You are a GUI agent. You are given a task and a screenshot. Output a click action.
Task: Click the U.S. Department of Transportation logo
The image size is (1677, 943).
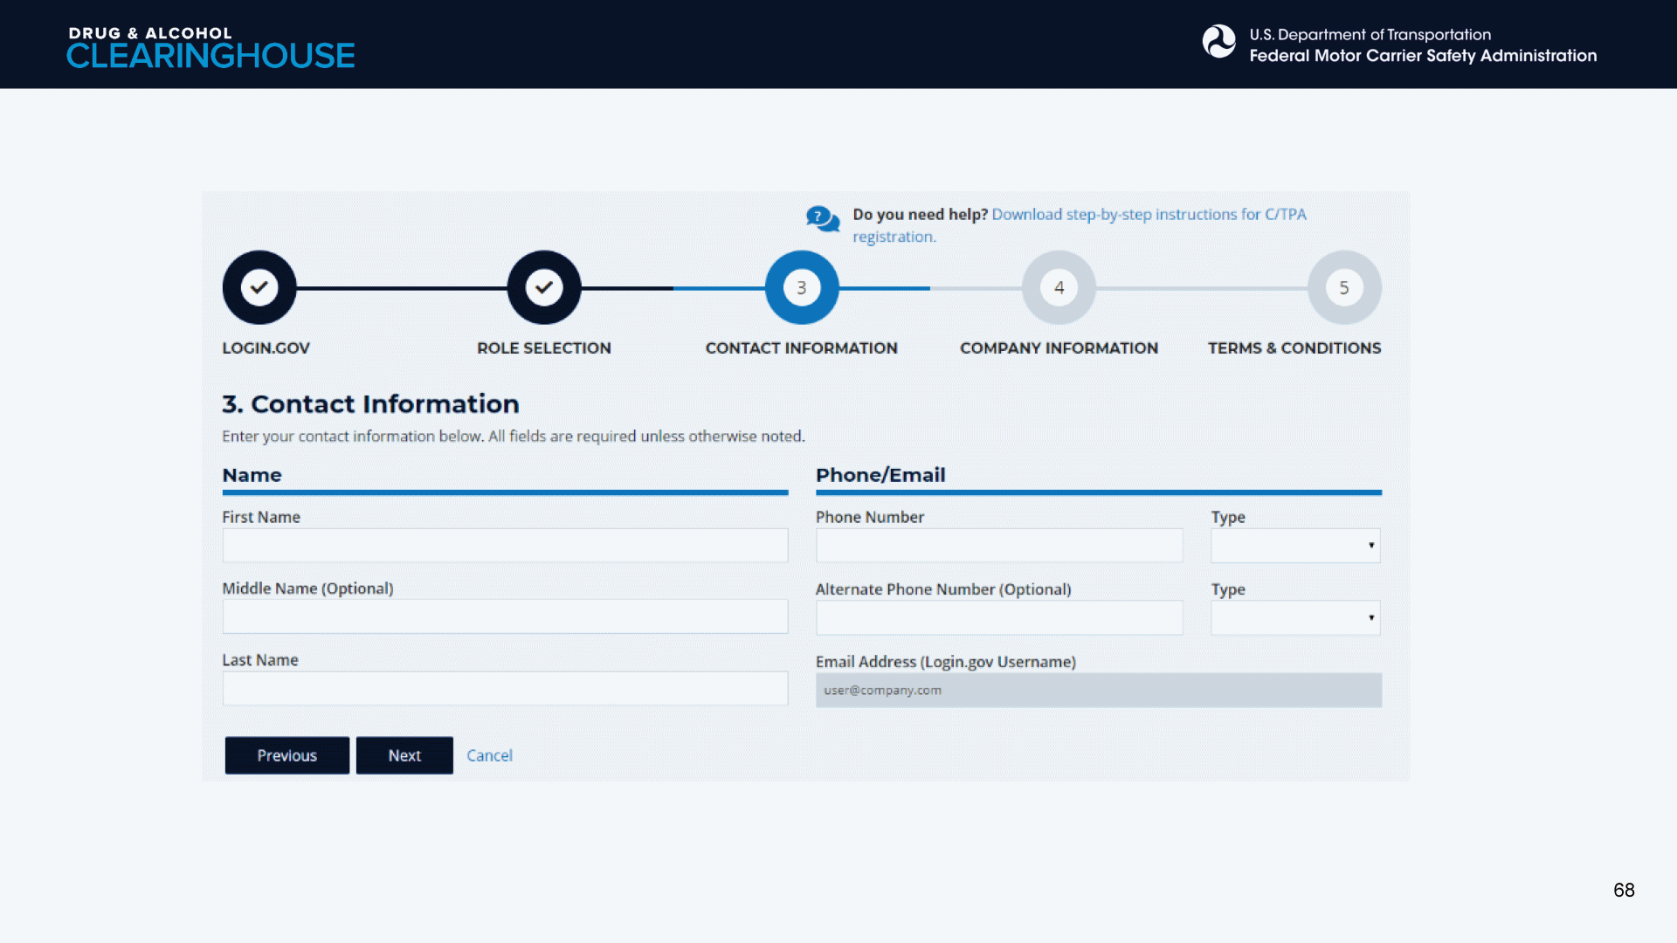pos(1219,42)
